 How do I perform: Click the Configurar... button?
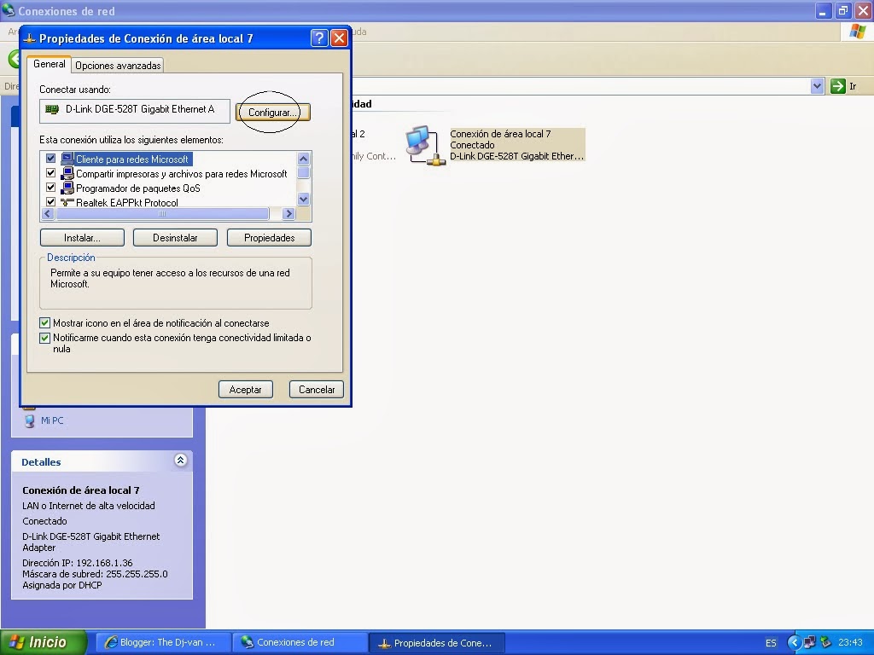point(272,112)
